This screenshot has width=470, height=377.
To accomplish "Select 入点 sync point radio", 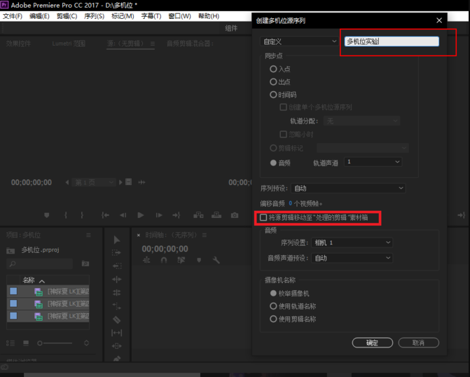I will (273, 69).
